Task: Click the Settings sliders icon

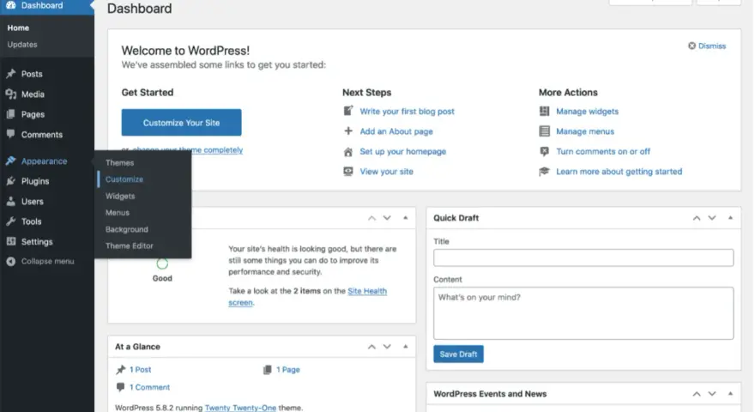Action: 10,241
